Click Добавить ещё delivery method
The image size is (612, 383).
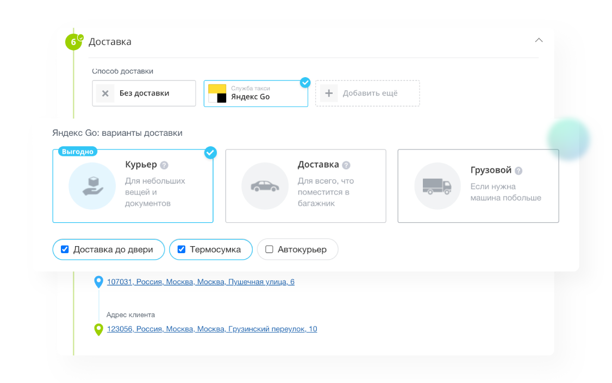[367, 93]
